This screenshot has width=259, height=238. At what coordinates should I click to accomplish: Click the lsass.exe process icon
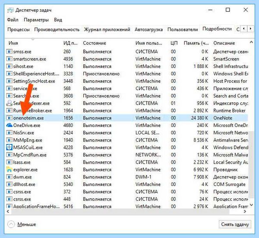[9, 162]
